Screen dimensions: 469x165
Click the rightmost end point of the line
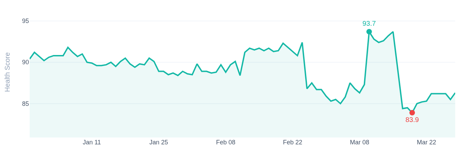[x=455, y=93]
